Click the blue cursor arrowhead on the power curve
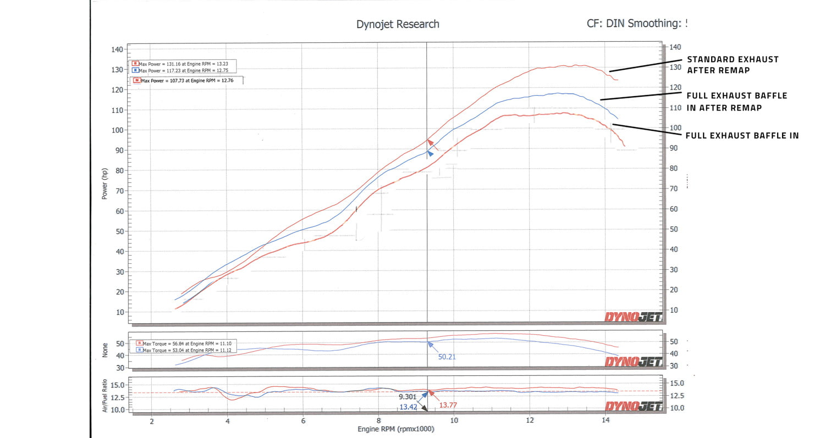 coord(430,154)
